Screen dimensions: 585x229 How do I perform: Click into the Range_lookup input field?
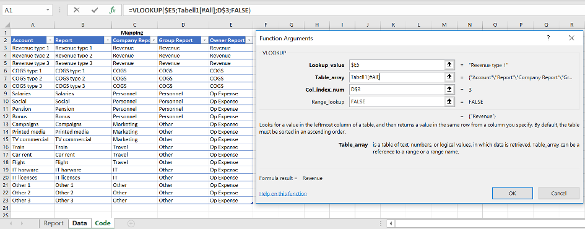397,102
